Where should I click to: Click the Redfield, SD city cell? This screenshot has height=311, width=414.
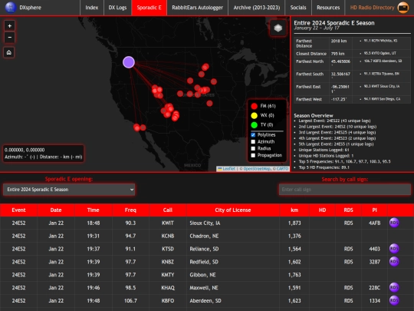(x=233, y=262)
